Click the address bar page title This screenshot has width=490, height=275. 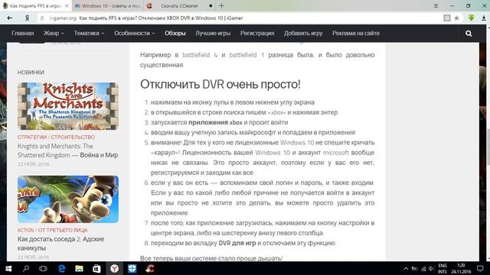(161, 18)
